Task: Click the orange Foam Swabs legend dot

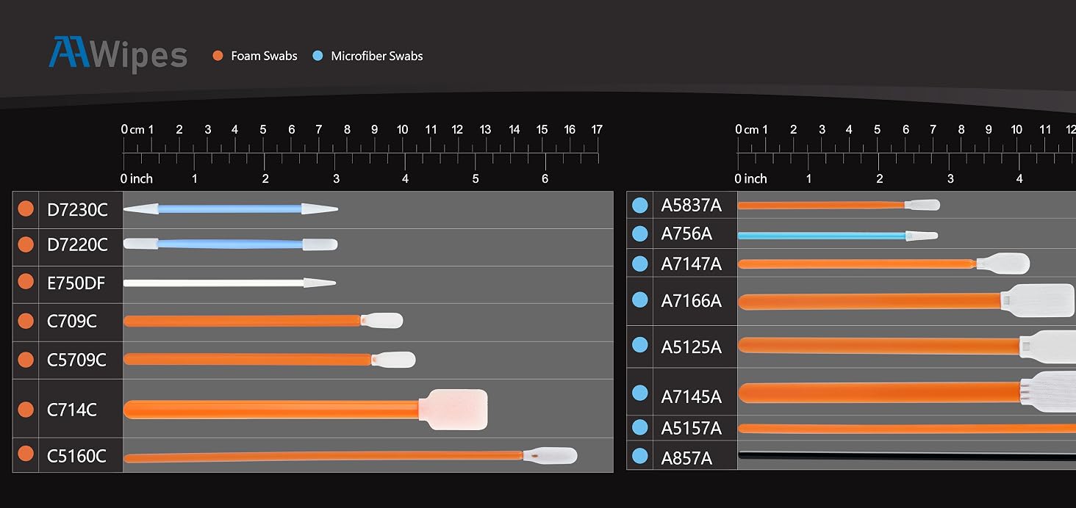Action: 218,56
